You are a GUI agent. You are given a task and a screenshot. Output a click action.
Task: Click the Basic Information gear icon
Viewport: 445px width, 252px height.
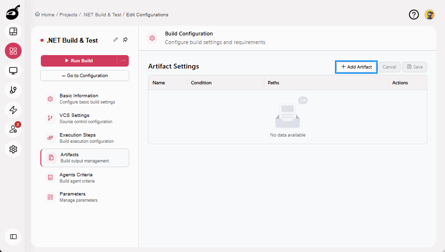[x=50, y=99]
